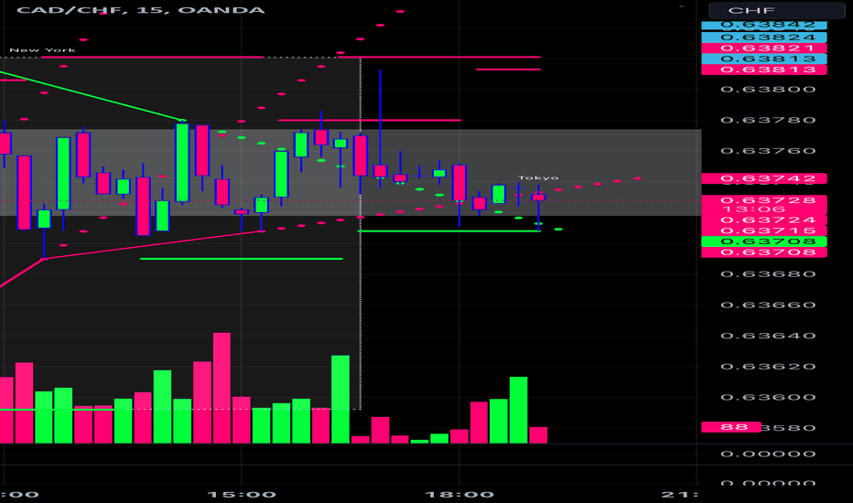
Task: Click the 15:00 time axis label
Action: [242, 494]
